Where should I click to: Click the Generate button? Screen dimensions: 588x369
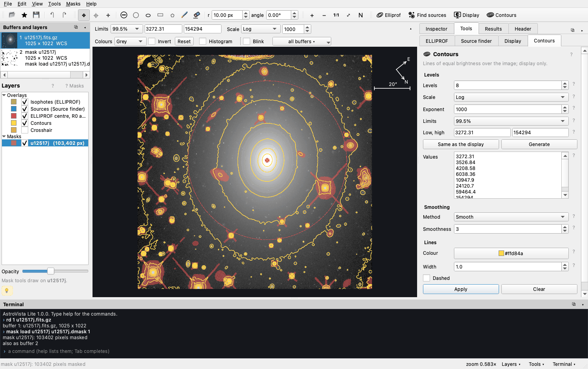pyautogui.click(x=539, y=144)
